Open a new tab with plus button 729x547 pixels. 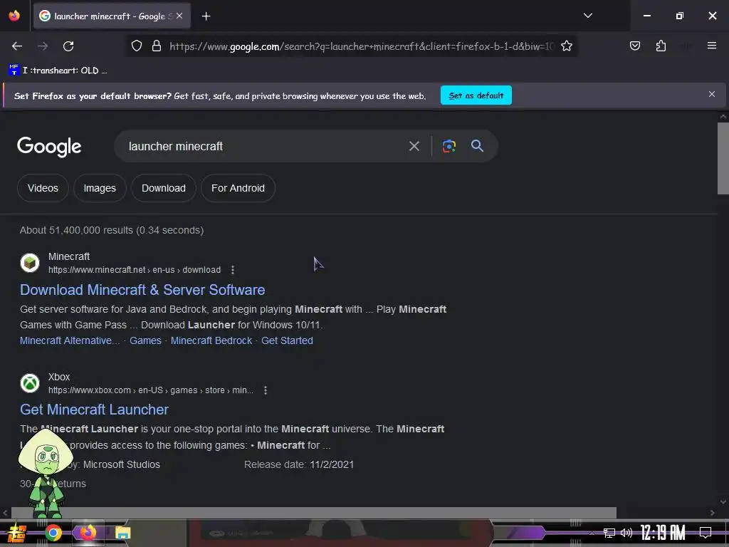tap(206, 16)
